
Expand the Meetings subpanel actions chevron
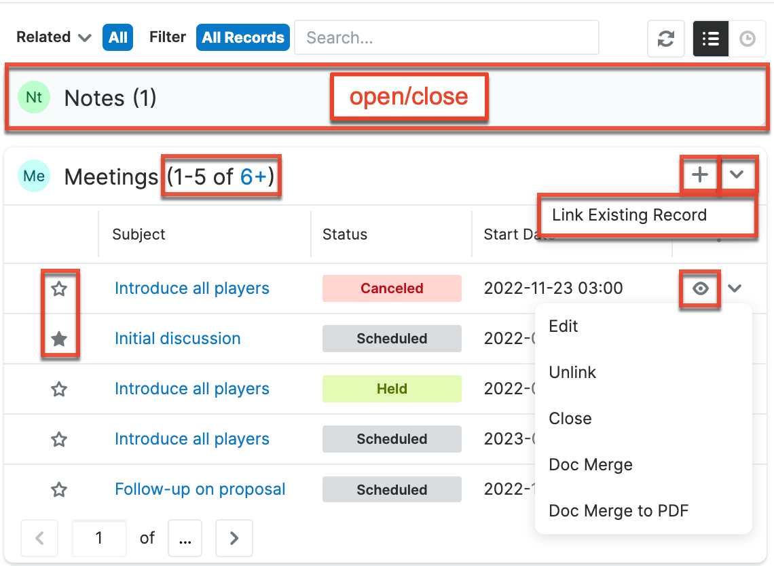click(x=737, y=176)
